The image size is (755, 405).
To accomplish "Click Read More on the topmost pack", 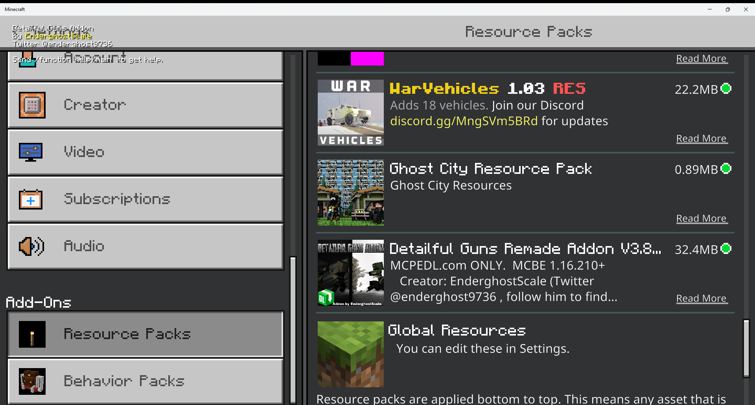I will point(702,58).
